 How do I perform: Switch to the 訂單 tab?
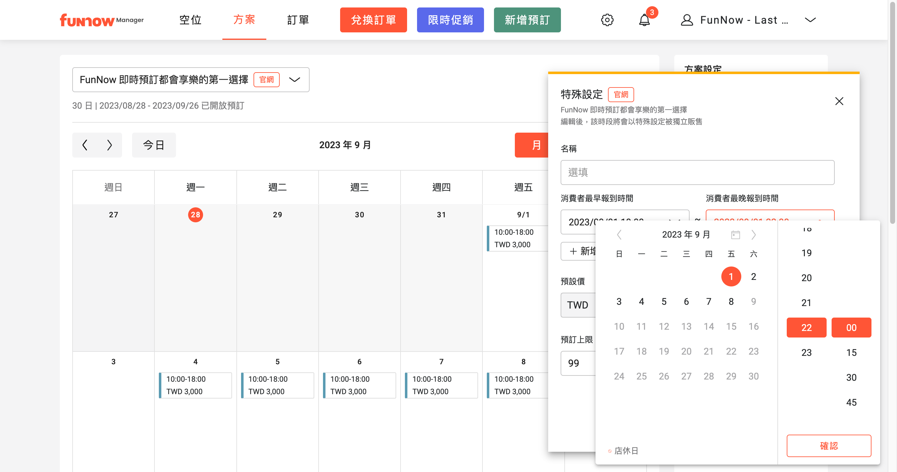coord(298,20)
